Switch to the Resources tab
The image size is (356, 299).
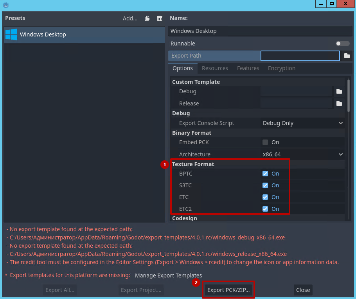point(215,68)
